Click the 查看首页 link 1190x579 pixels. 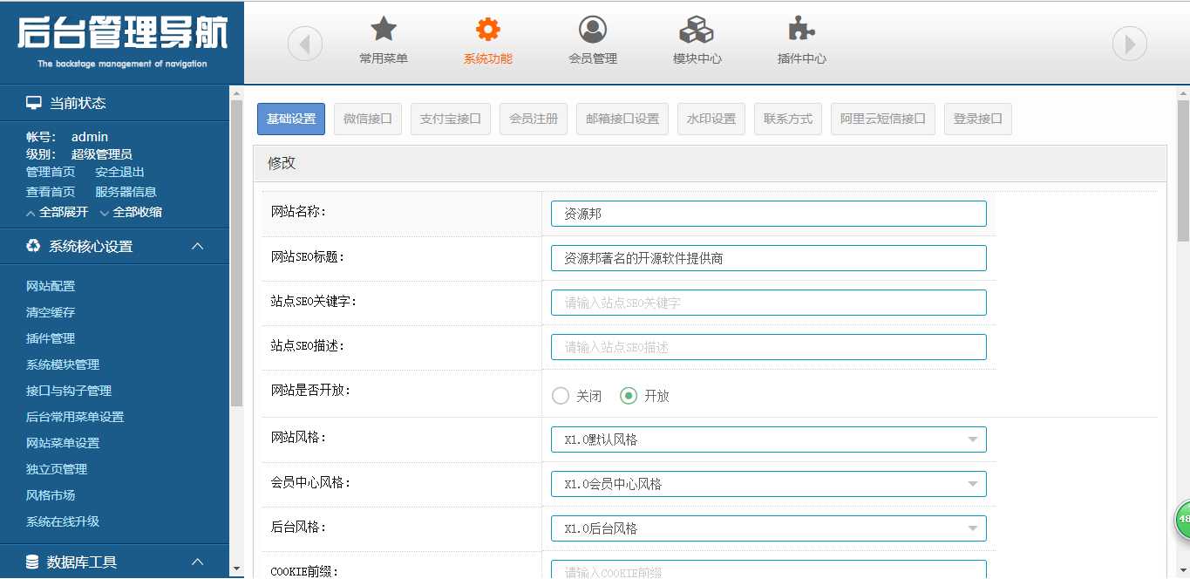(x=51, y=192)
